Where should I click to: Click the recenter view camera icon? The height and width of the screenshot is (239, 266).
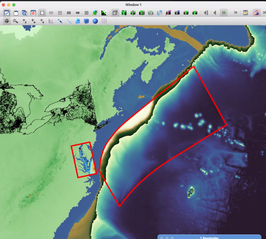(x=133, y=13)
